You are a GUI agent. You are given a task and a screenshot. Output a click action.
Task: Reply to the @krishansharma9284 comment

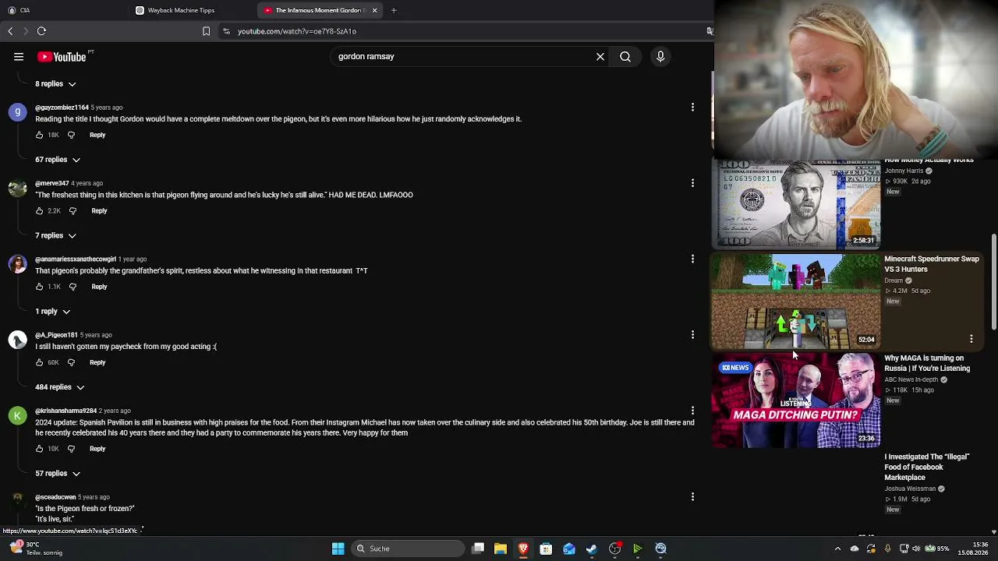coord(97,449)
